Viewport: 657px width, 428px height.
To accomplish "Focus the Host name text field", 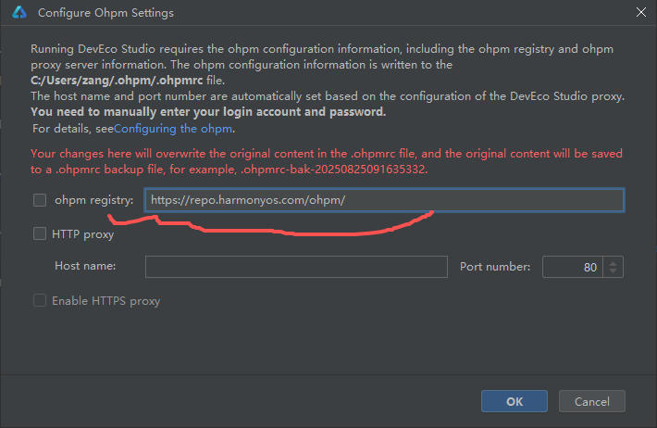I will coord(296,267).
